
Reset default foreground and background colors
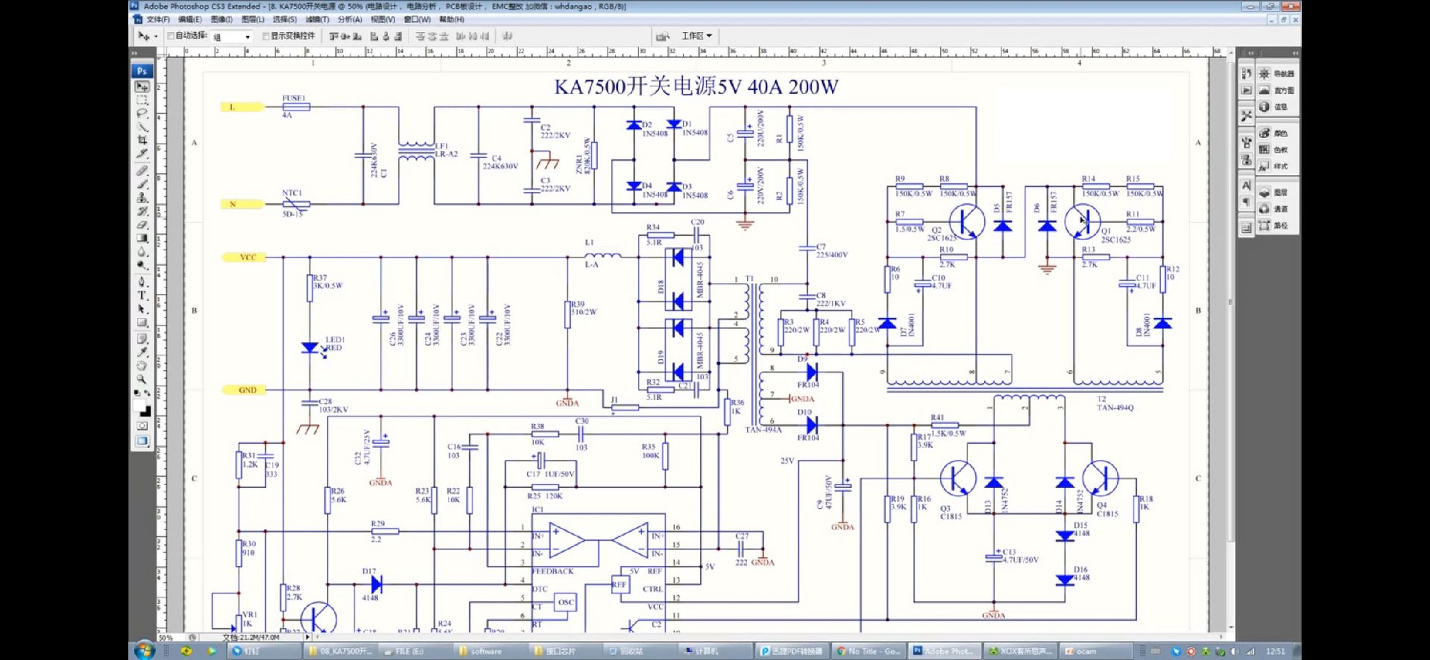tap(137, 393)
